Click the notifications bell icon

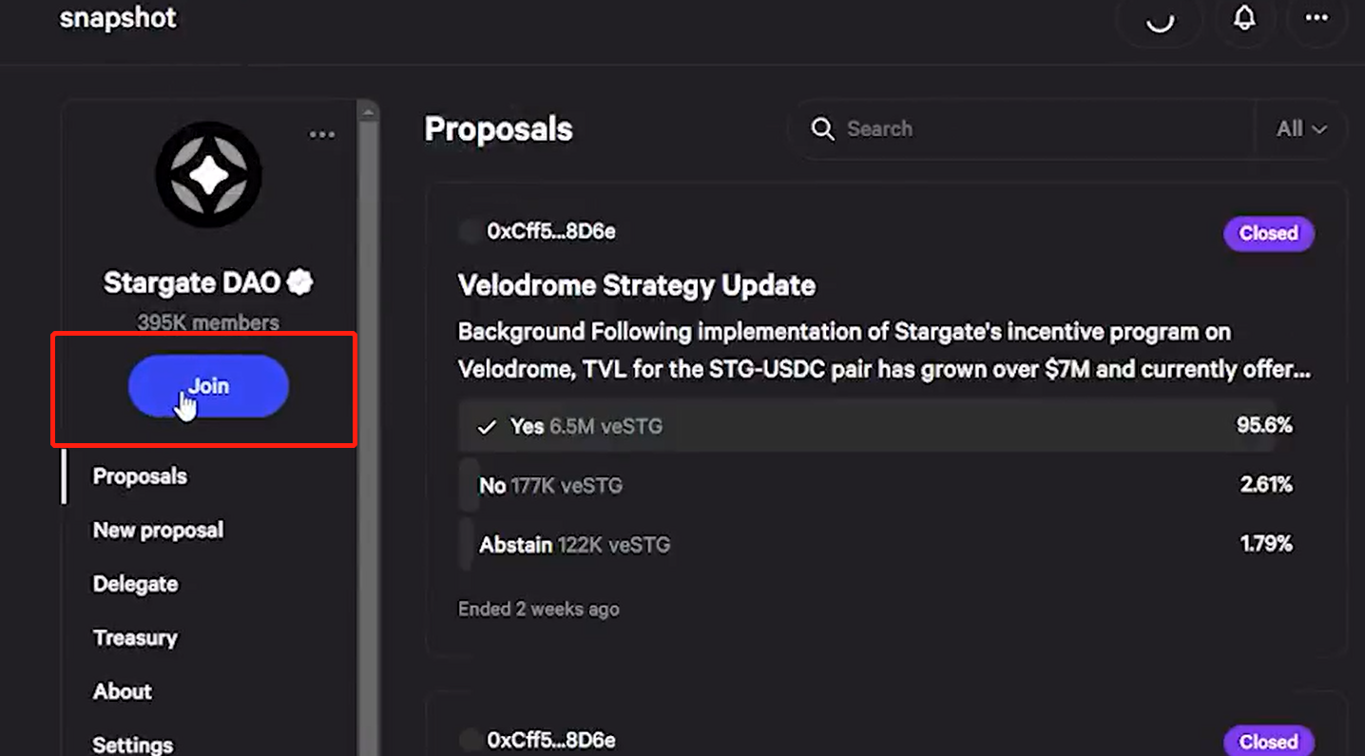[1244, 18]
